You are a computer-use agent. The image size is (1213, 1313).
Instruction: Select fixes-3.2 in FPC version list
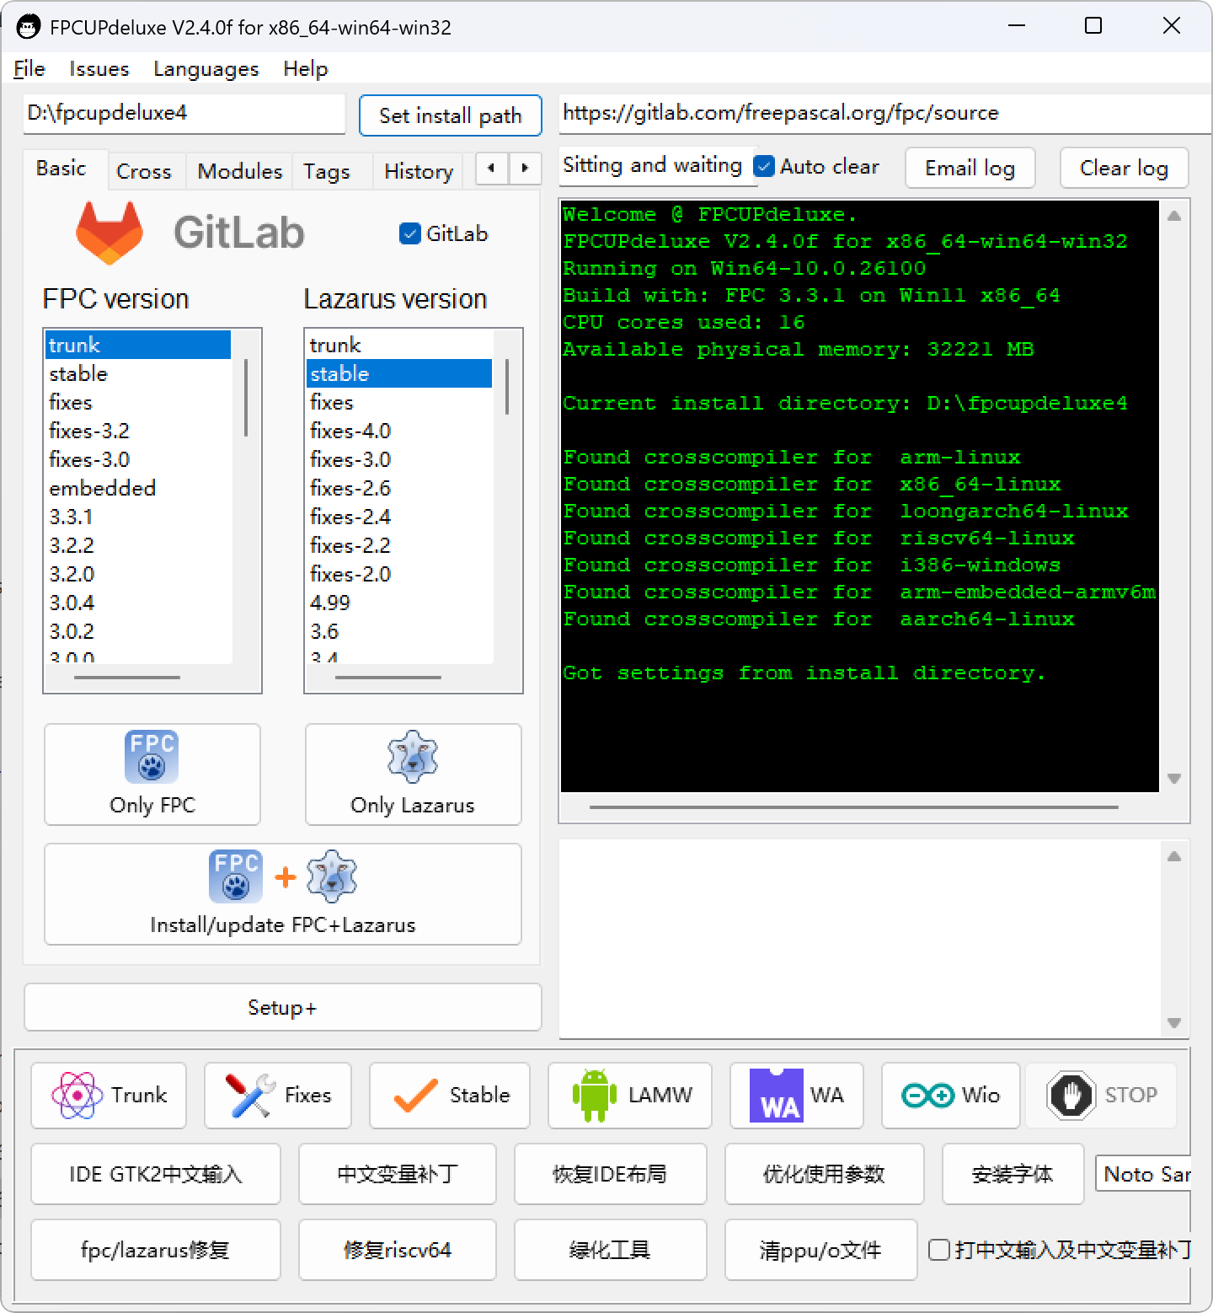pos(138,431)
